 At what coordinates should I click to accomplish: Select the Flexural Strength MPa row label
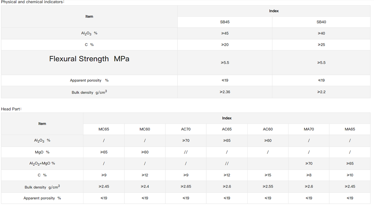pyautogui.click(x=89, y=59)
